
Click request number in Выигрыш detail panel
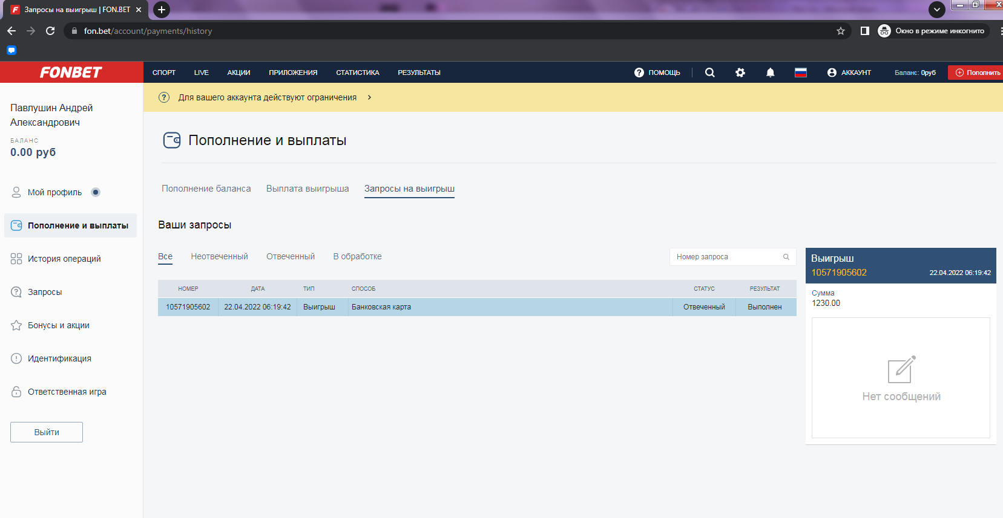[x=839, y=273]
